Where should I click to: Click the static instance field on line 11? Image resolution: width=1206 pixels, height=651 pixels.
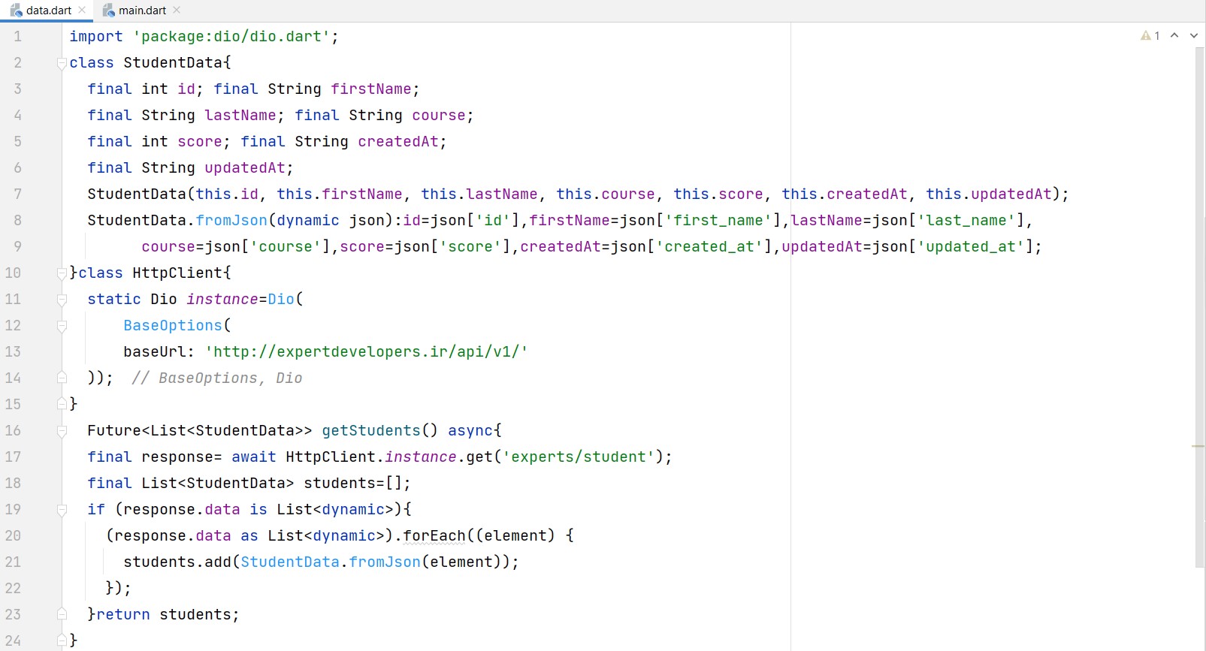[222, 299]
